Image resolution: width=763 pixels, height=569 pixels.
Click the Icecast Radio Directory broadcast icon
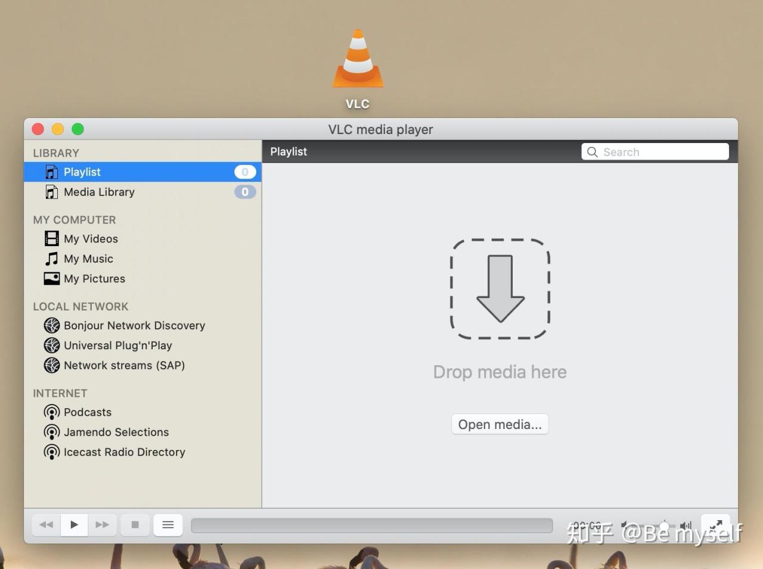tap(52, 452)
